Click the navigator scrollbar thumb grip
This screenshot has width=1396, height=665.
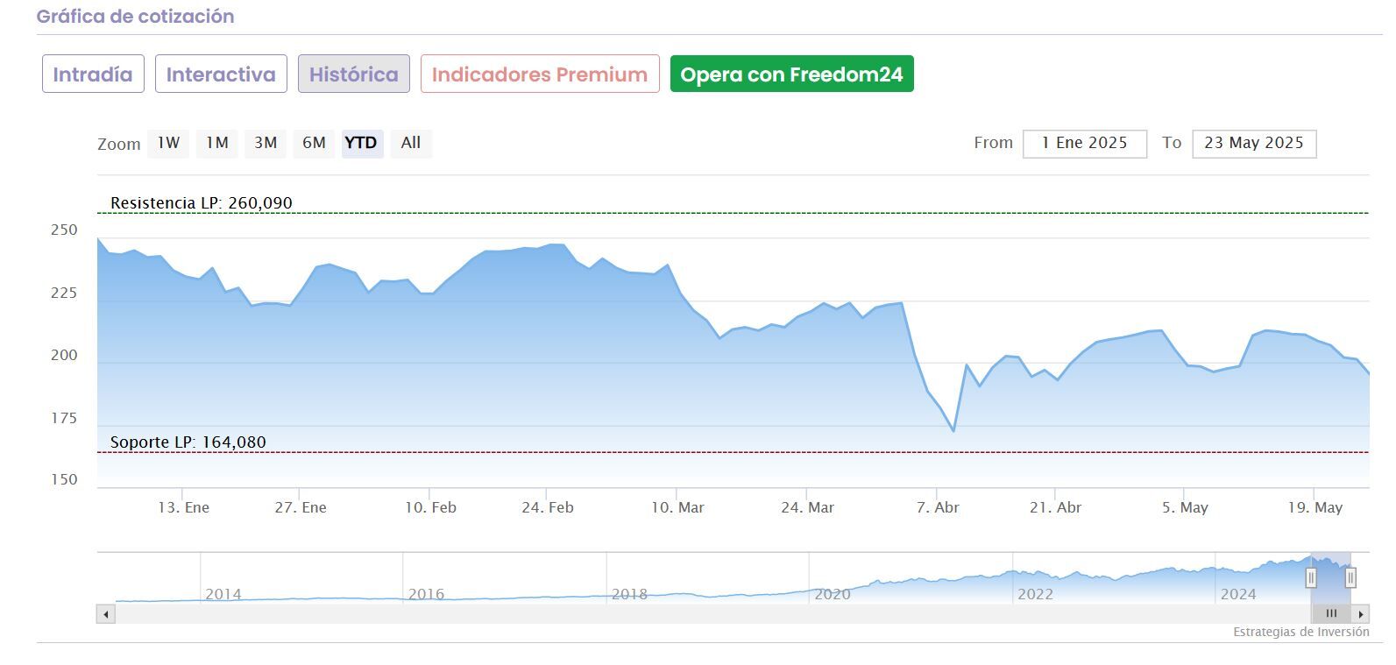pos(1330,614)
